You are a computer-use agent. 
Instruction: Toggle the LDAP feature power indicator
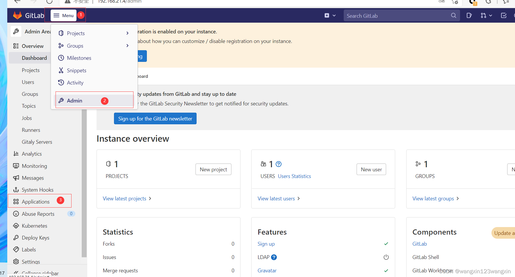[386, 257]
